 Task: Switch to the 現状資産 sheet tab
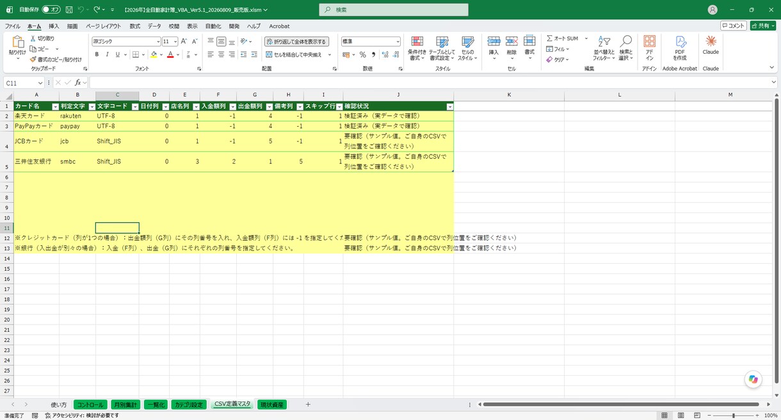271,405
